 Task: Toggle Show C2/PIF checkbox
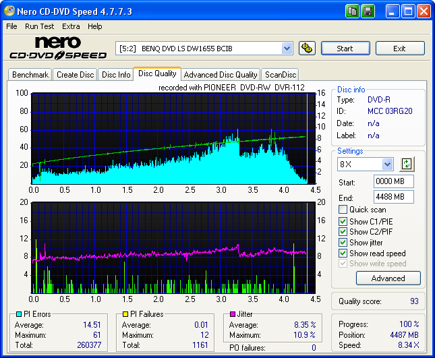click(x=343, y=231)
